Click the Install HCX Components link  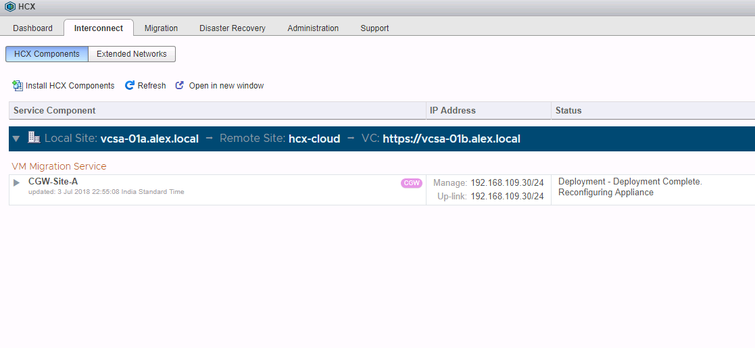coord(70,86)
